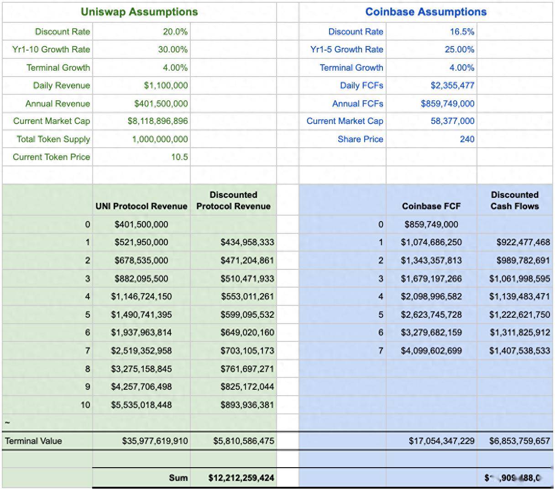The image size is (555, 490).
Task: Select UNI year 1 revenue $521,950,000
Action: coord(141,242)
